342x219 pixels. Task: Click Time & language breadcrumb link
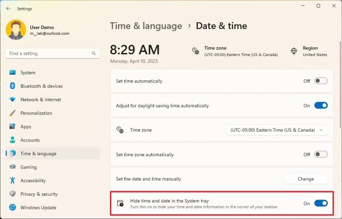(146, 26)
